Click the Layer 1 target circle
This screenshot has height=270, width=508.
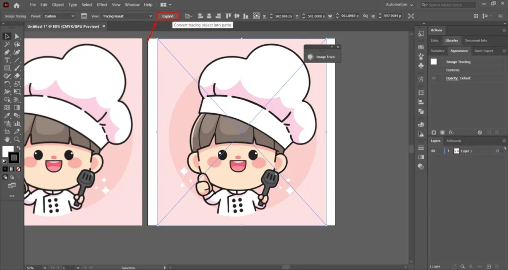coord(498,151)
